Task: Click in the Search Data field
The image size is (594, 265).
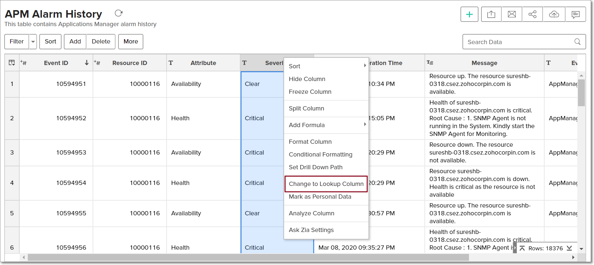Action: (517, 42)
